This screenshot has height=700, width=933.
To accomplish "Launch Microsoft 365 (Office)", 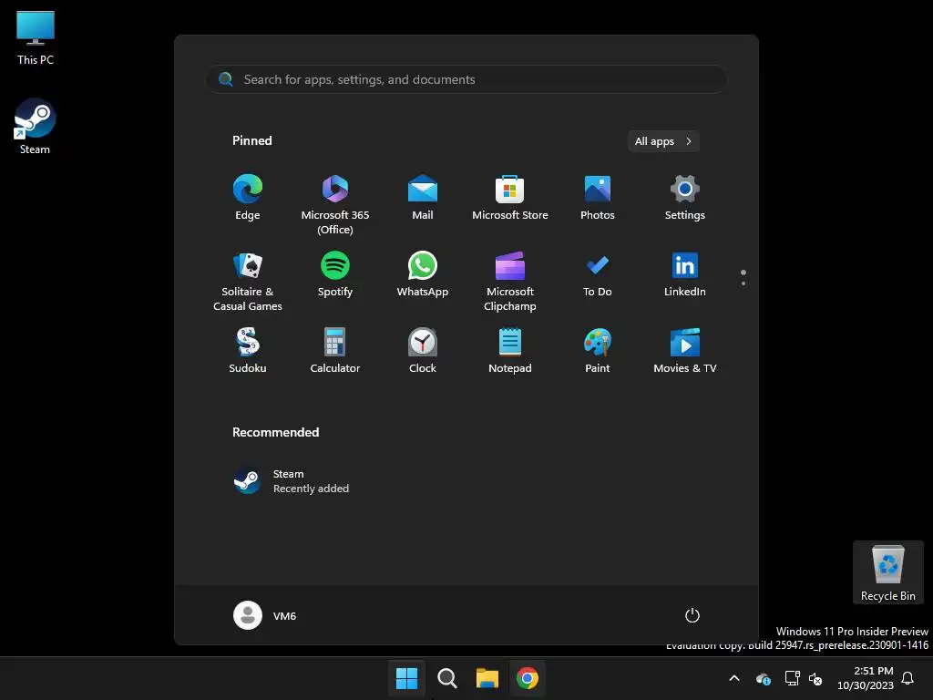I will pos(335,203).
